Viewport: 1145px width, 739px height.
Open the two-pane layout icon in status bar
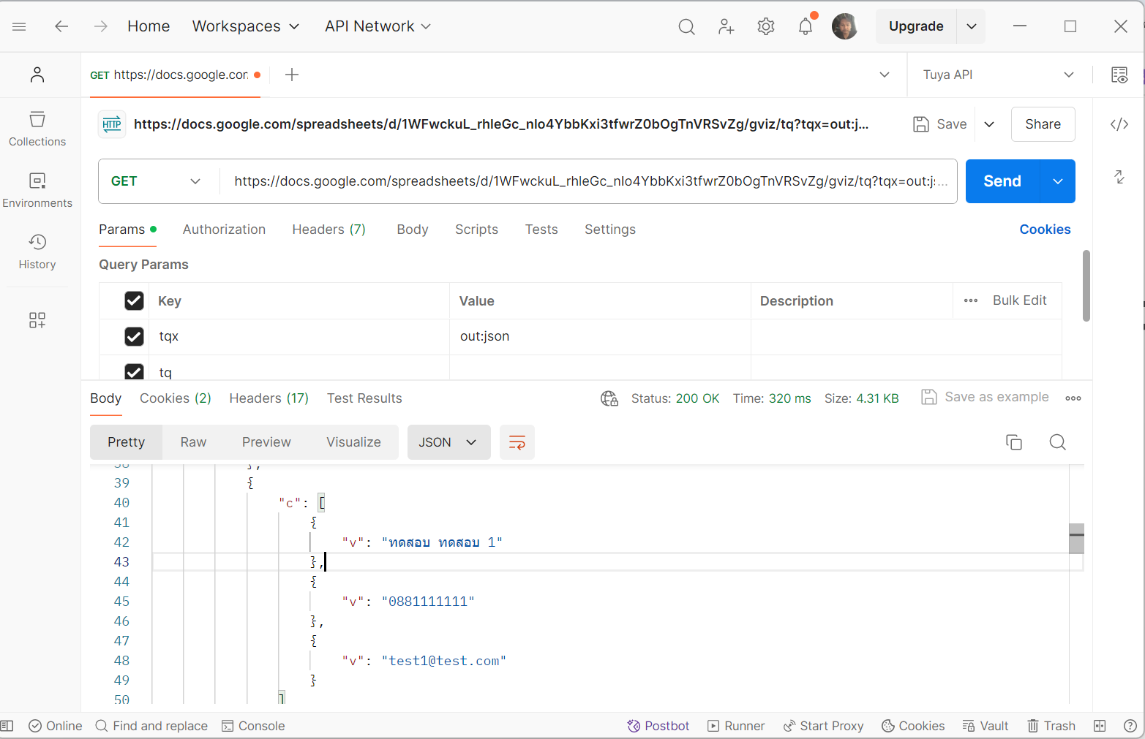coord(1100,726)
